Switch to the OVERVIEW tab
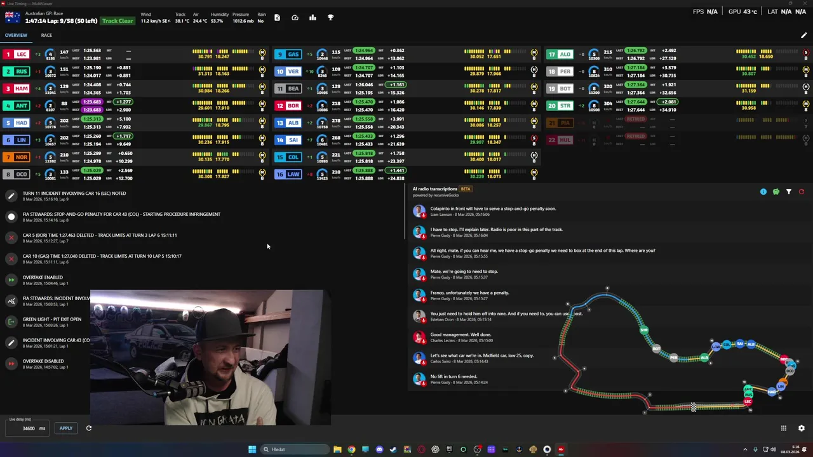The height and width of the screenshot is (457, 813). [x=16, y=36]
